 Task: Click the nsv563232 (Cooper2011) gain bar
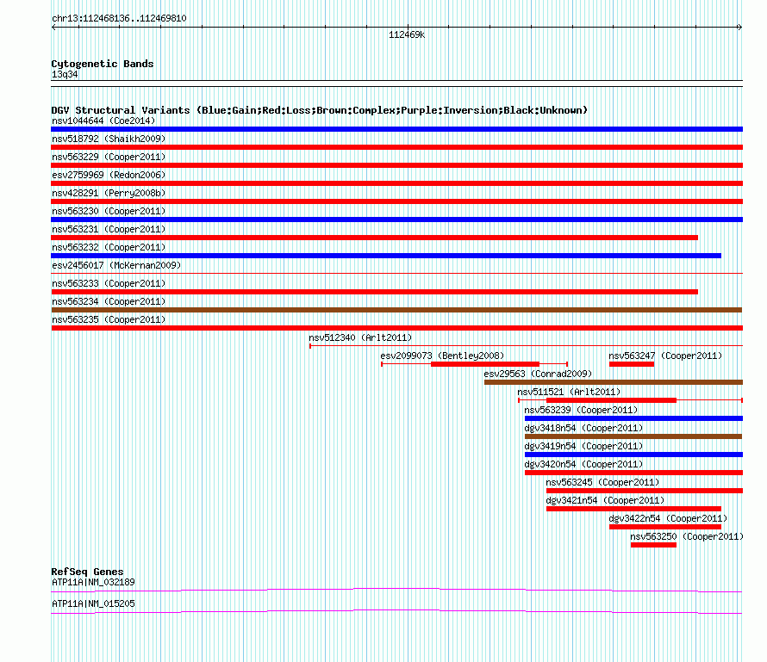pyautogui.click(x=386, y=256)
